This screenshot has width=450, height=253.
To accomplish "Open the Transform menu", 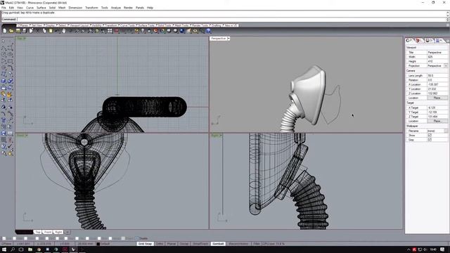I will pos(91,8).
